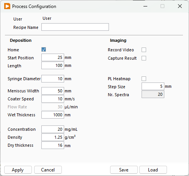Focus the Syringe Diameter field

tap(53, 79)
